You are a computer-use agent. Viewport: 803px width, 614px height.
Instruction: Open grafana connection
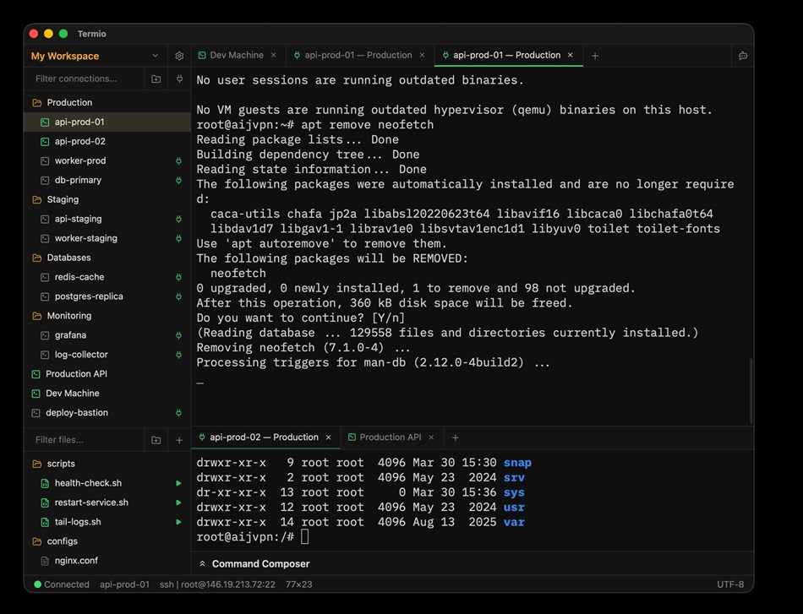click(x=107, y=335)
